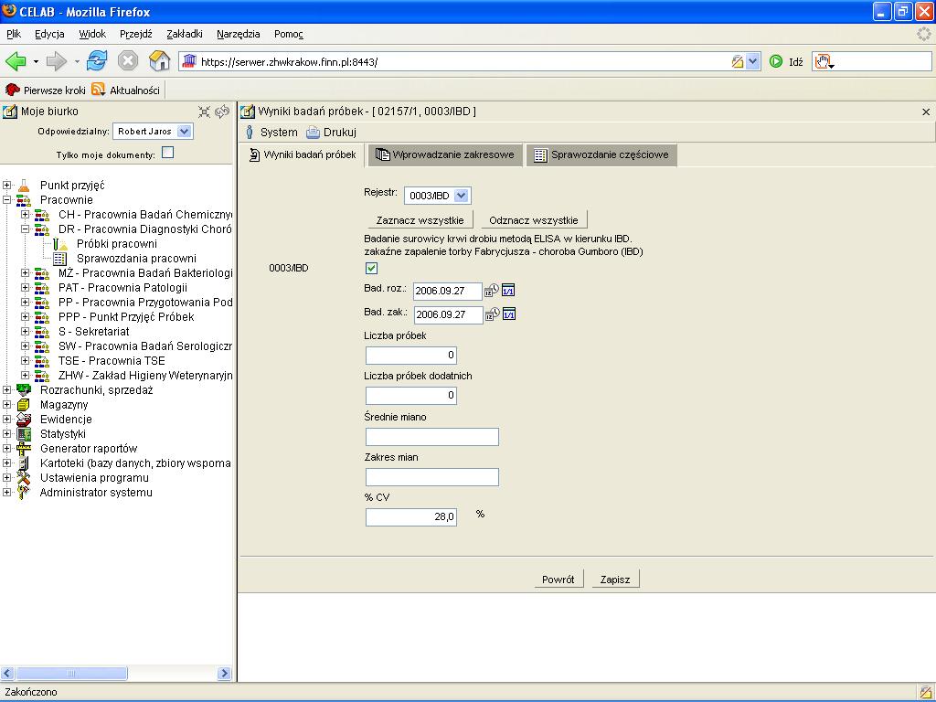Toggle the Tylko moje dokumenty checkbox

168,153
